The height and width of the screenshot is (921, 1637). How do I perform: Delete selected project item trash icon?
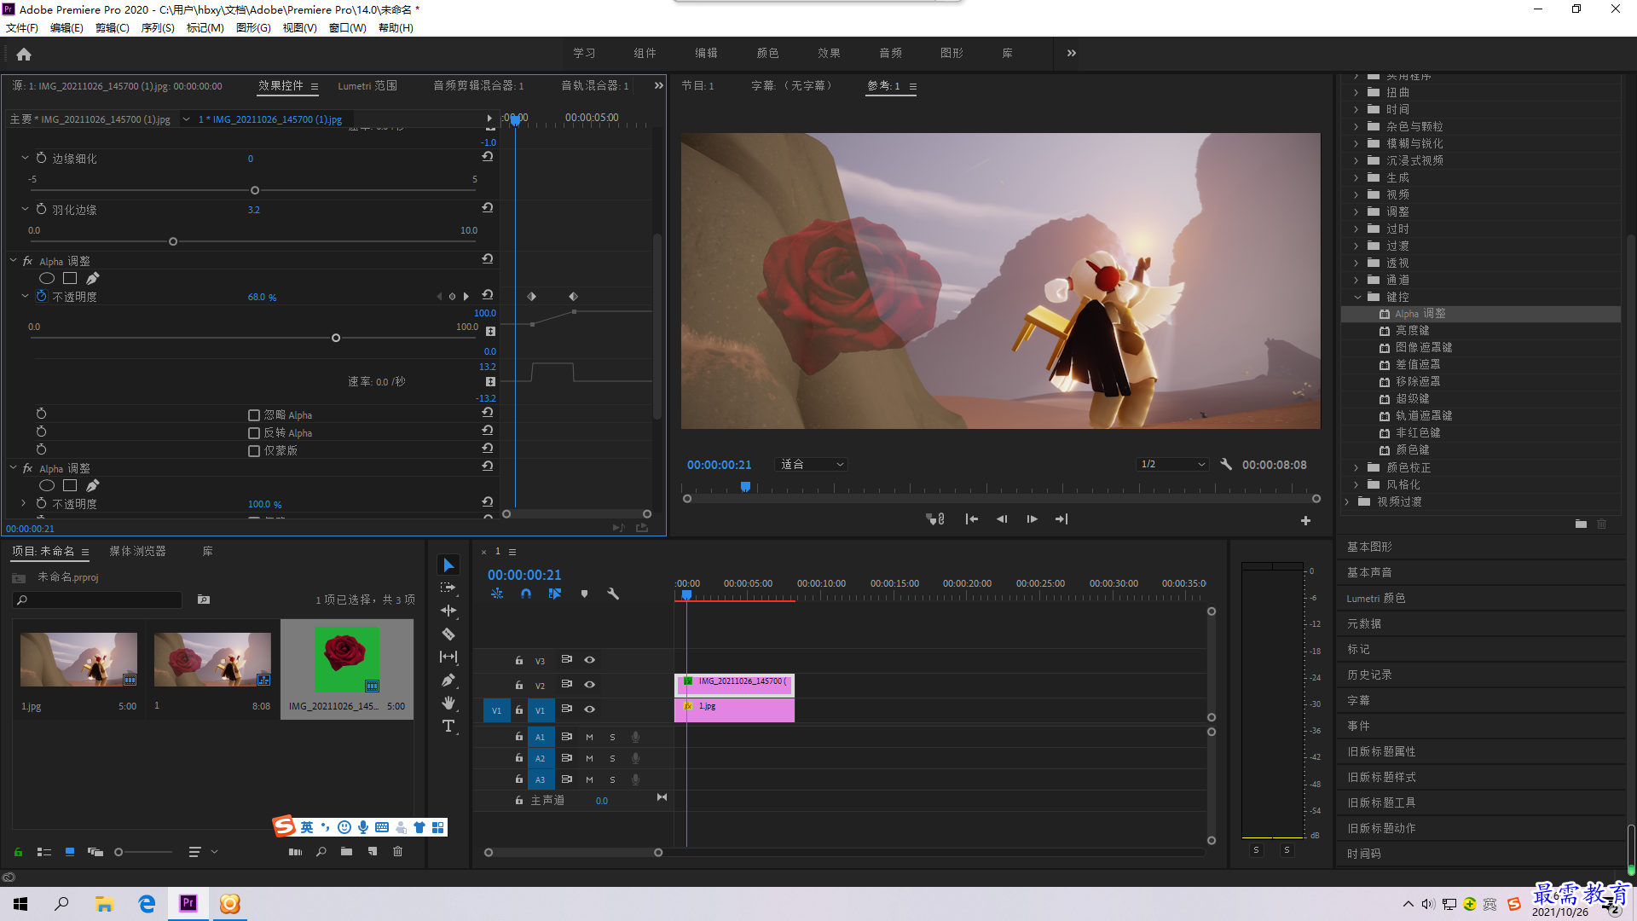click(397, 851)
